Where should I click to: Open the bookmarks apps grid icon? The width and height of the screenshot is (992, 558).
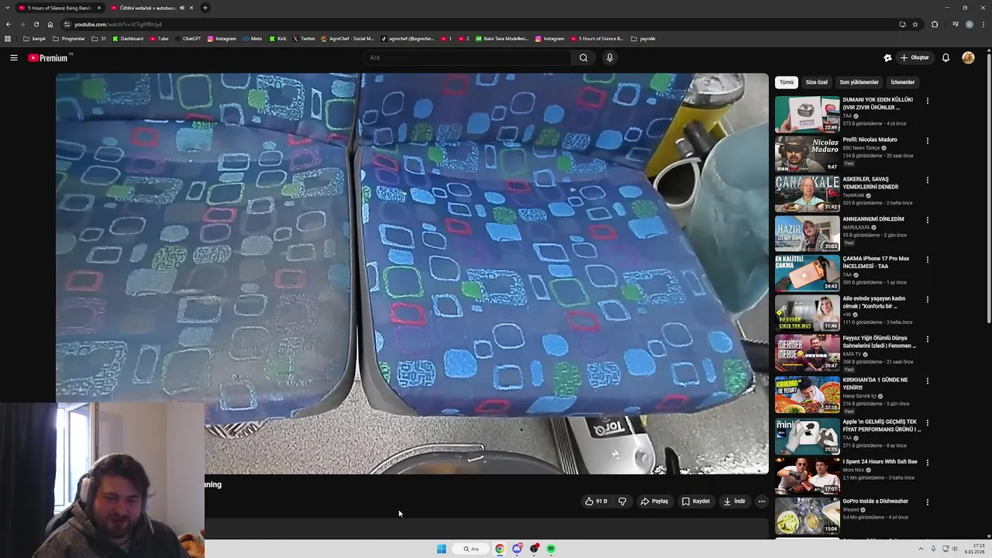8,39
